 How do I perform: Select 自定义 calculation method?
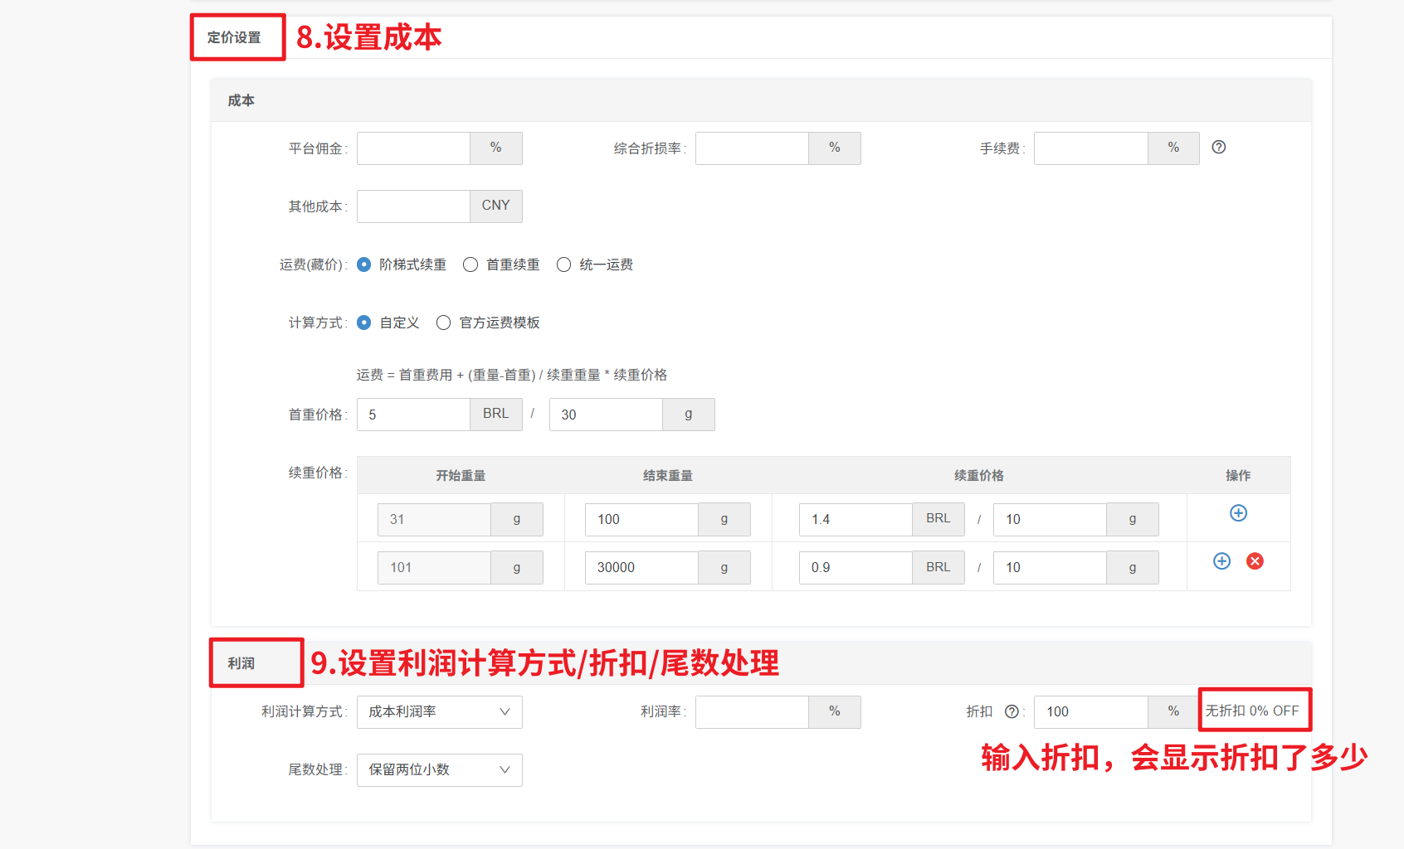coord(364,323)
